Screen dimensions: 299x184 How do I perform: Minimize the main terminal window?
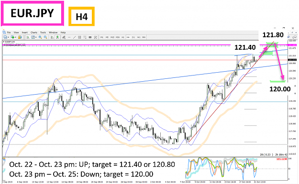click(275, 28)
